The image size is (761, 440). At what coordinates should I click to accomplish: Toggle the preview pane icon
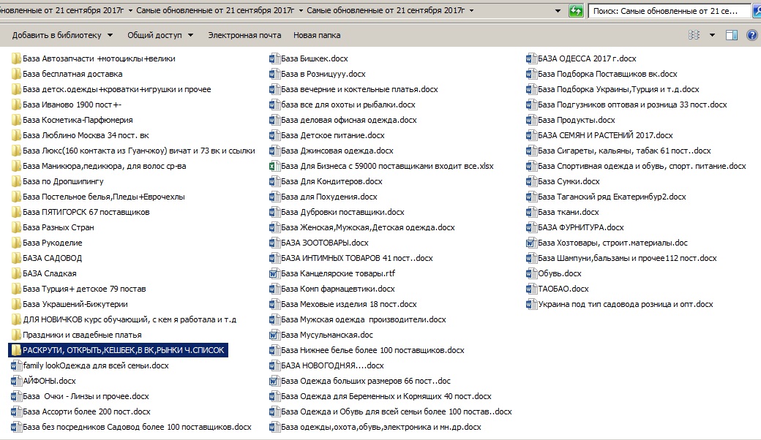[731, 35]
